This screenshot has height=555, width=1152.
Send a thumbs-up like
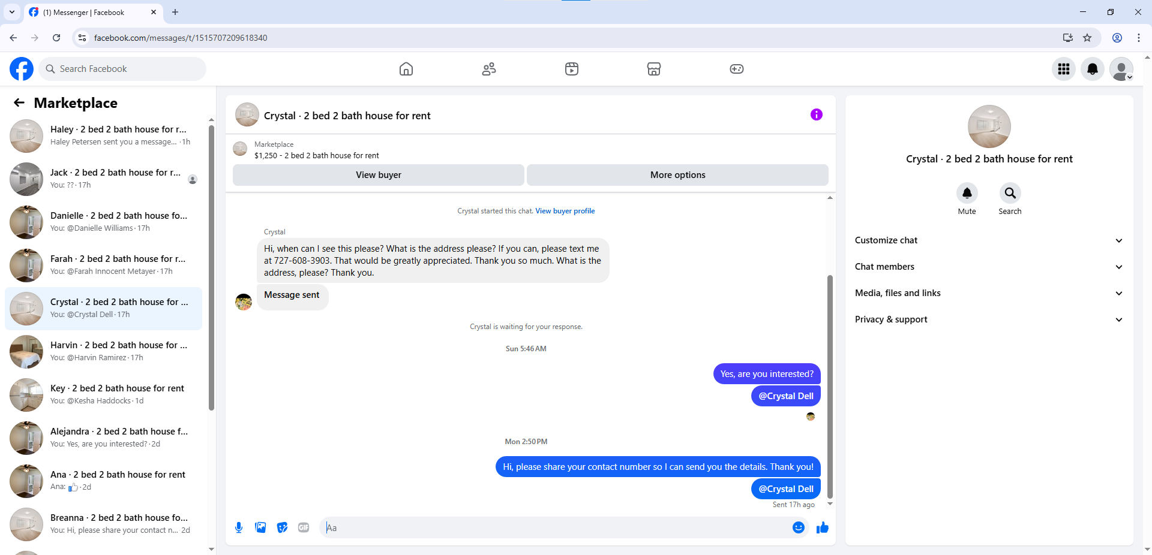point(823,527)
